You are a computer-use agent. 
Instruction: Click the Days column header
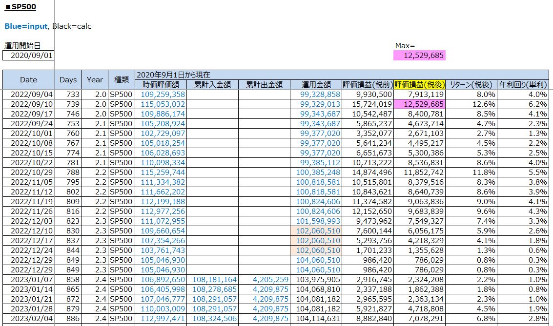(x=68, y=80)
